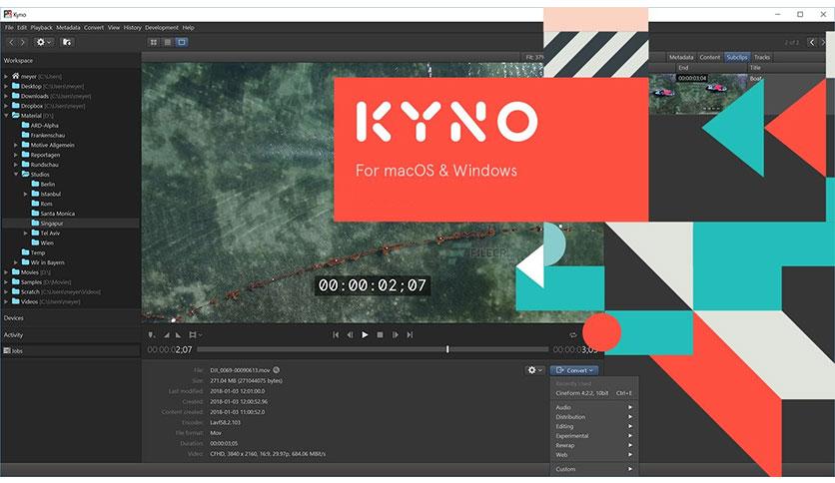Expand the Istanbul folder
Image resolution: width=835 pixels, height=483 pixels.
click(x=26, y=195)
